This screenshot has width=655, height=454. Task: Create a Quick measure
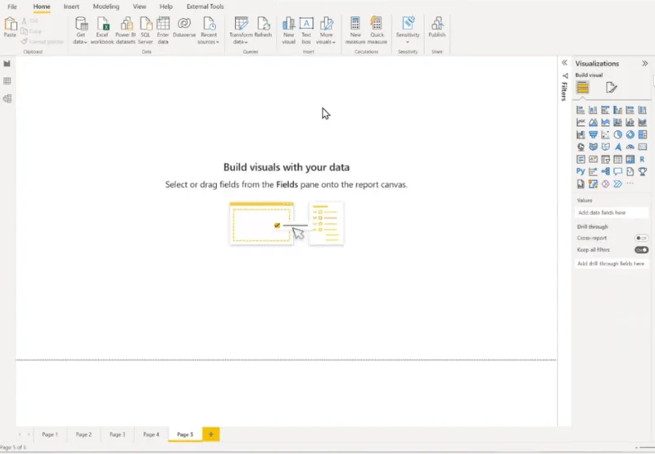(x=377, y=30)
